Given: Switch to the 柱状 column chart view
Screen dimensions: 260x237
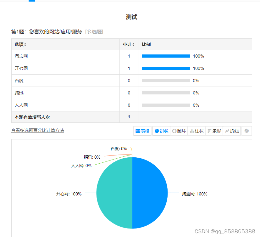Looking at the screenshot, I should (x=197, y=131).
